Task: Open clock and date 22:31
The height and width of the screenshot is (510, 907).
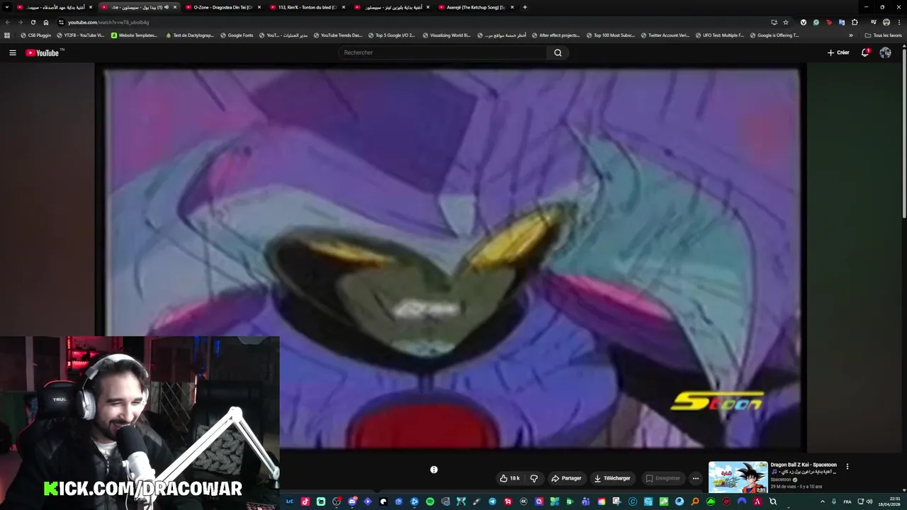Action: [890, 501]
